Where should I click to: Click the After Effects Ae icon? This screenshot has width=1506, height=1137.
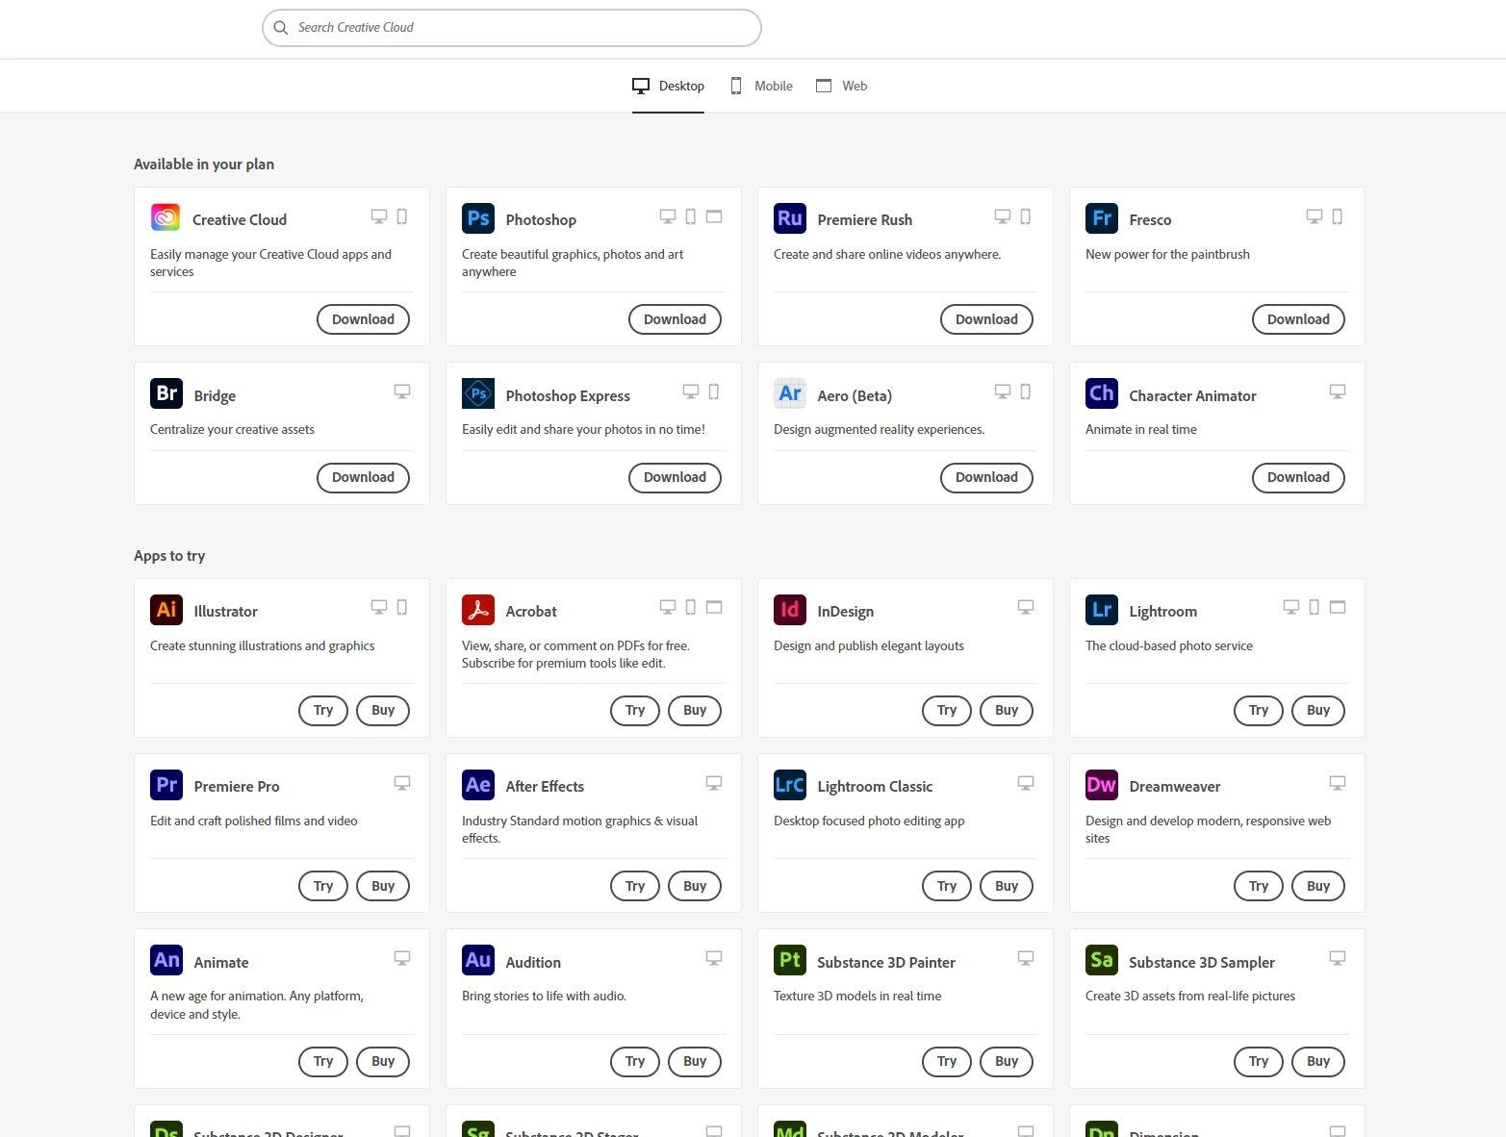(x=478, y=784)
